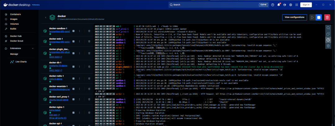335x126 pixels.
Task: Open docker-ssrf_proxy-1 more actions menu
Action: [x=79, y=100]
